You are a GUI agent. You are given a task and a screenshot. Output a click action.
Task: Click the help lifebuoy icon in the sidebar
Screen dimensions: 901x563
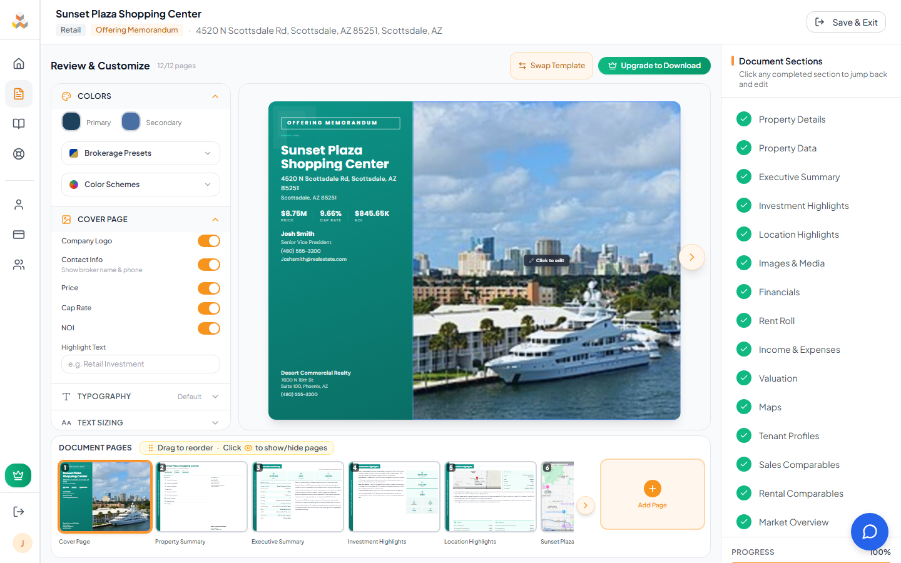(19, 154)
